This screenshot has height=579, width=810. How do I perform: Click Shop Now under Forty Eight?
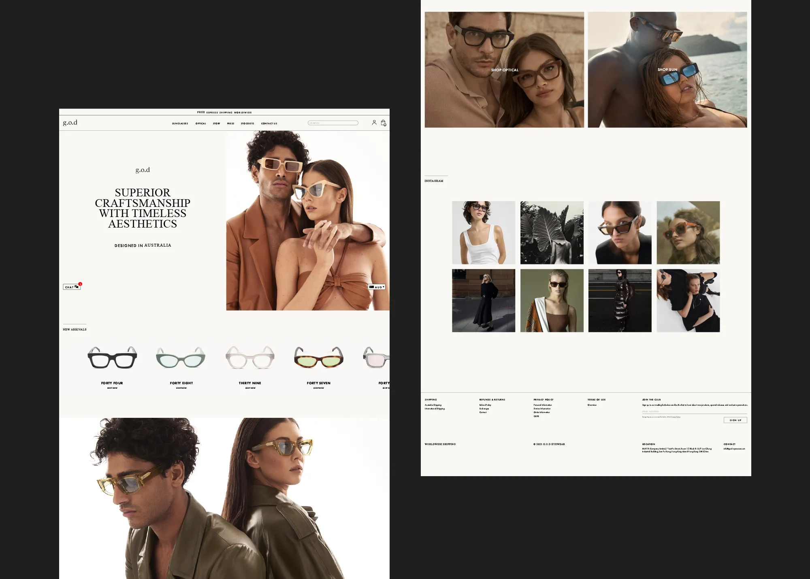tap(181, 388)
